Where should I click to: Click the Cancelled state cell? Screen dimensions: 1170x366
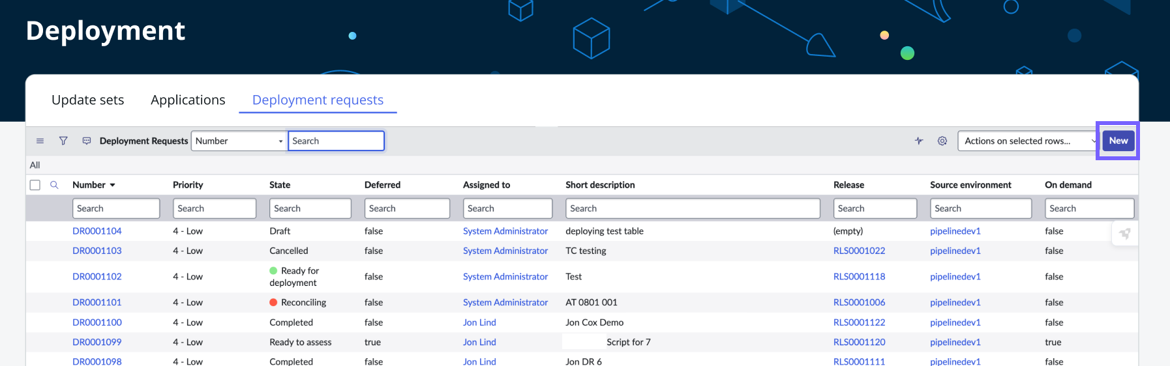point(289,251)
